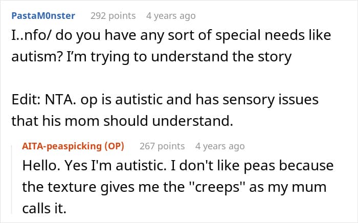
Task: Click the final "calls it." line
Action: click(44, 208)
